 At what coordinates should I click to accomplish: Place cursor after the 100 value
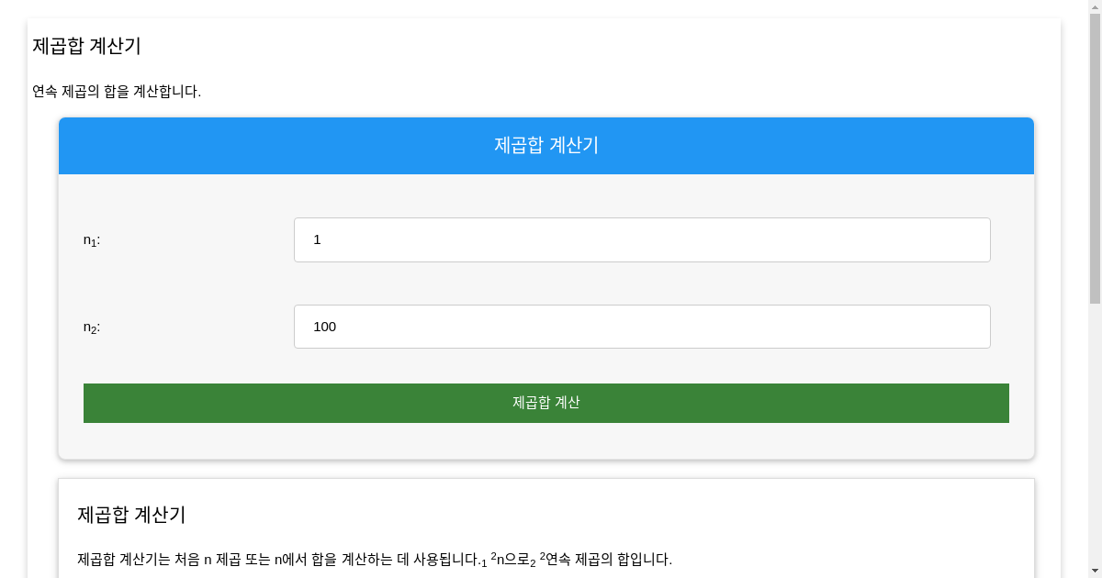pyautogui.click(x=338, y=327)
